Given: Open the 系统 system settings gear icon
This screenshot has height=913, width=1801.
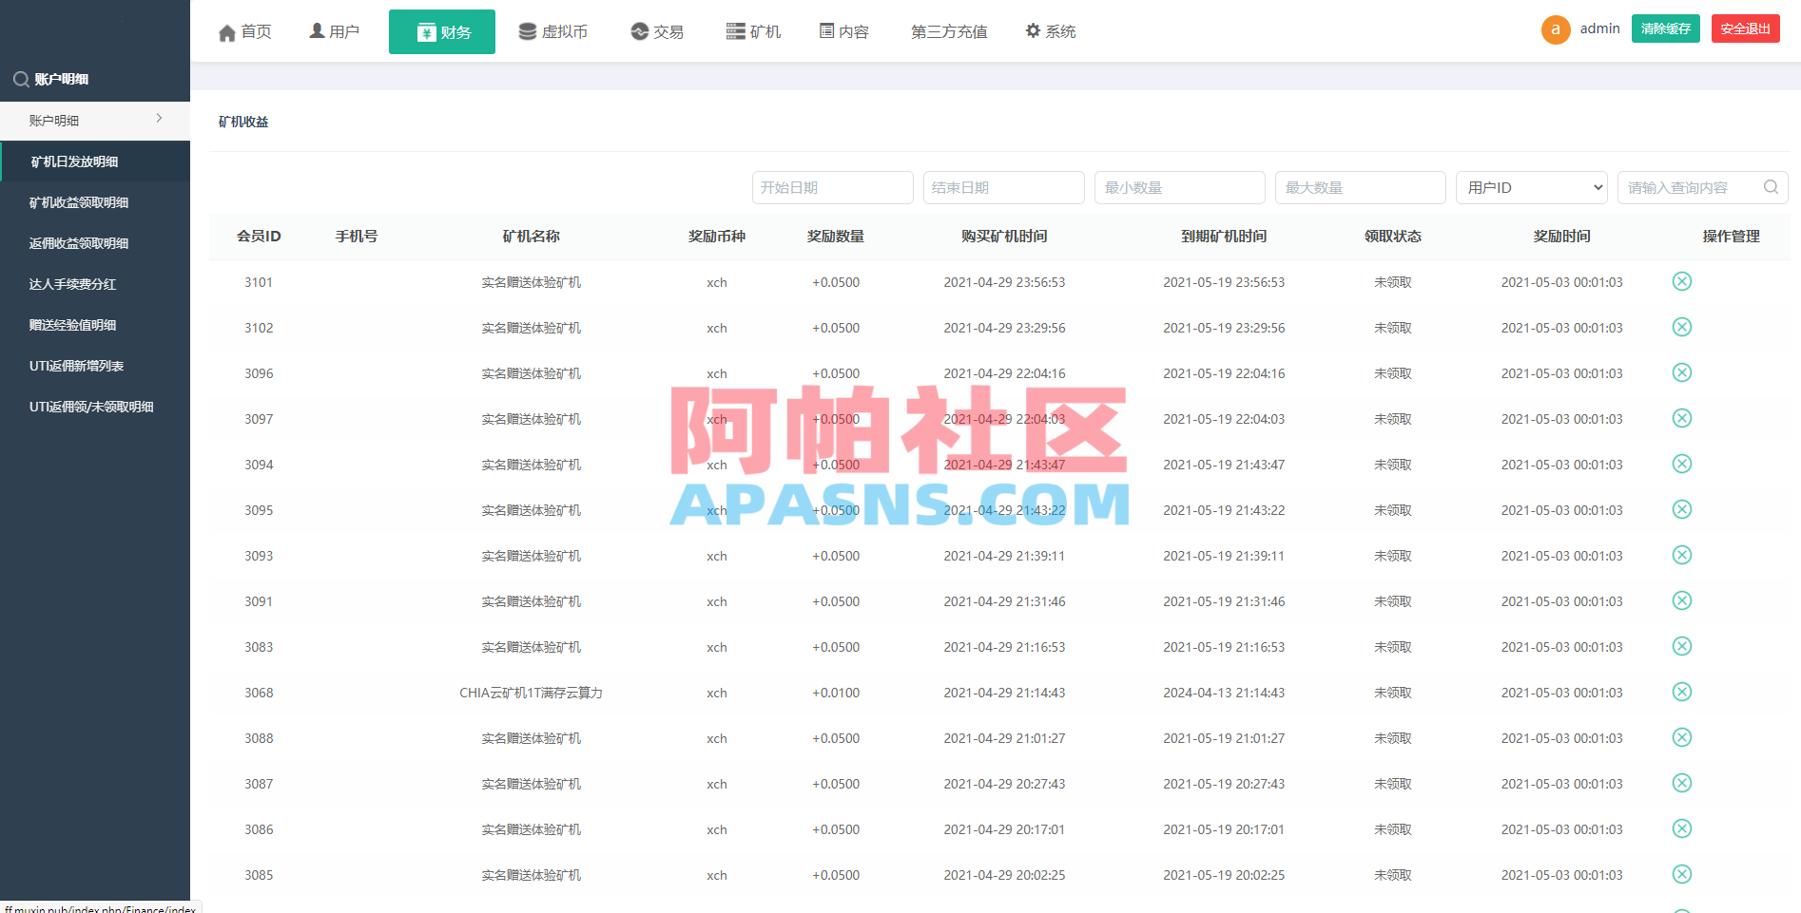Looking at the screenshot, I should pyautogui.click(x=1034, y=30).
